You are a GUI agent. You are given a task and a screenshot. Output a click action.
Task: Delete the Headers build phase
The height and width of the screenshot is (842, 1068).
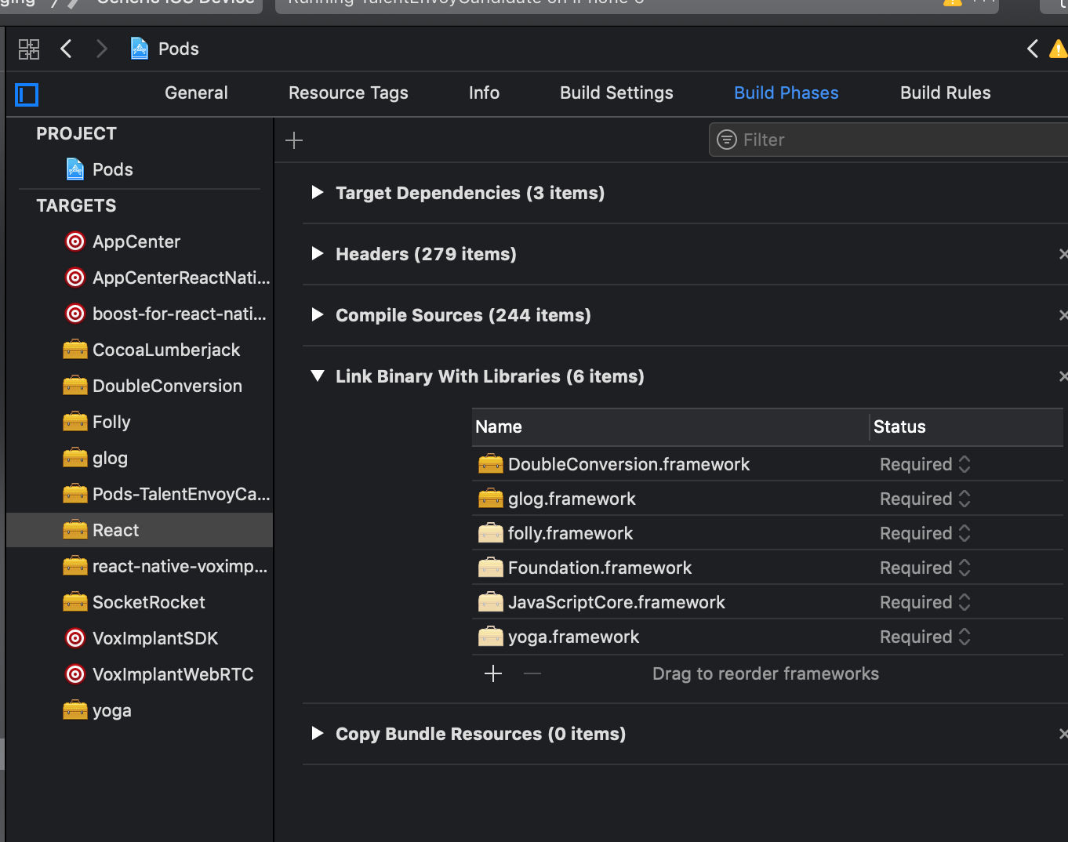click(x=1063, y=254)
